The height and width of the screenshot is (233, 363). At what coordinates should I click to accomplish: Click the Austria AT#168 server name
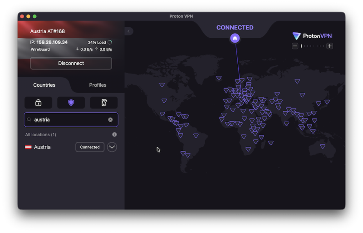pos(48,31)
